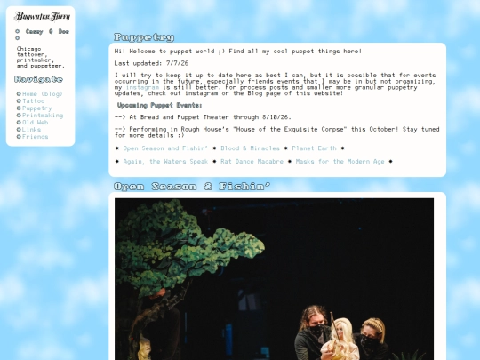Open the Home (blog) navigation link
The width and height of the screenshot is (480, 360).
click(x=43, y=94)
